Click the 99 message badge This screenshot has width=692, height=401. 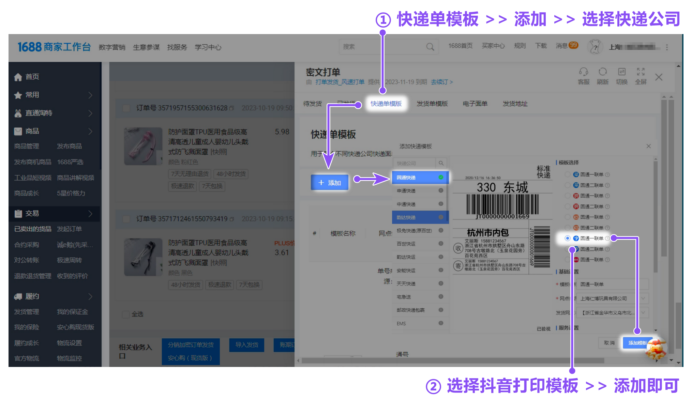[x=573, y=45]
